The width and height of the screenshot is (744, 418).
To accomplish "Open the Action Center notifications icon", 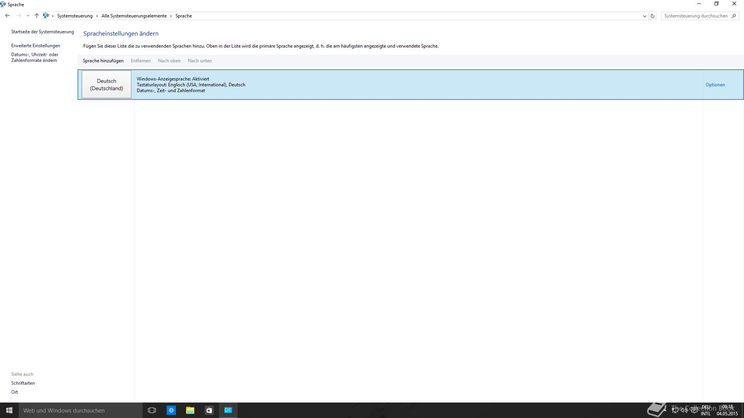I will click(x=694, y=410).
